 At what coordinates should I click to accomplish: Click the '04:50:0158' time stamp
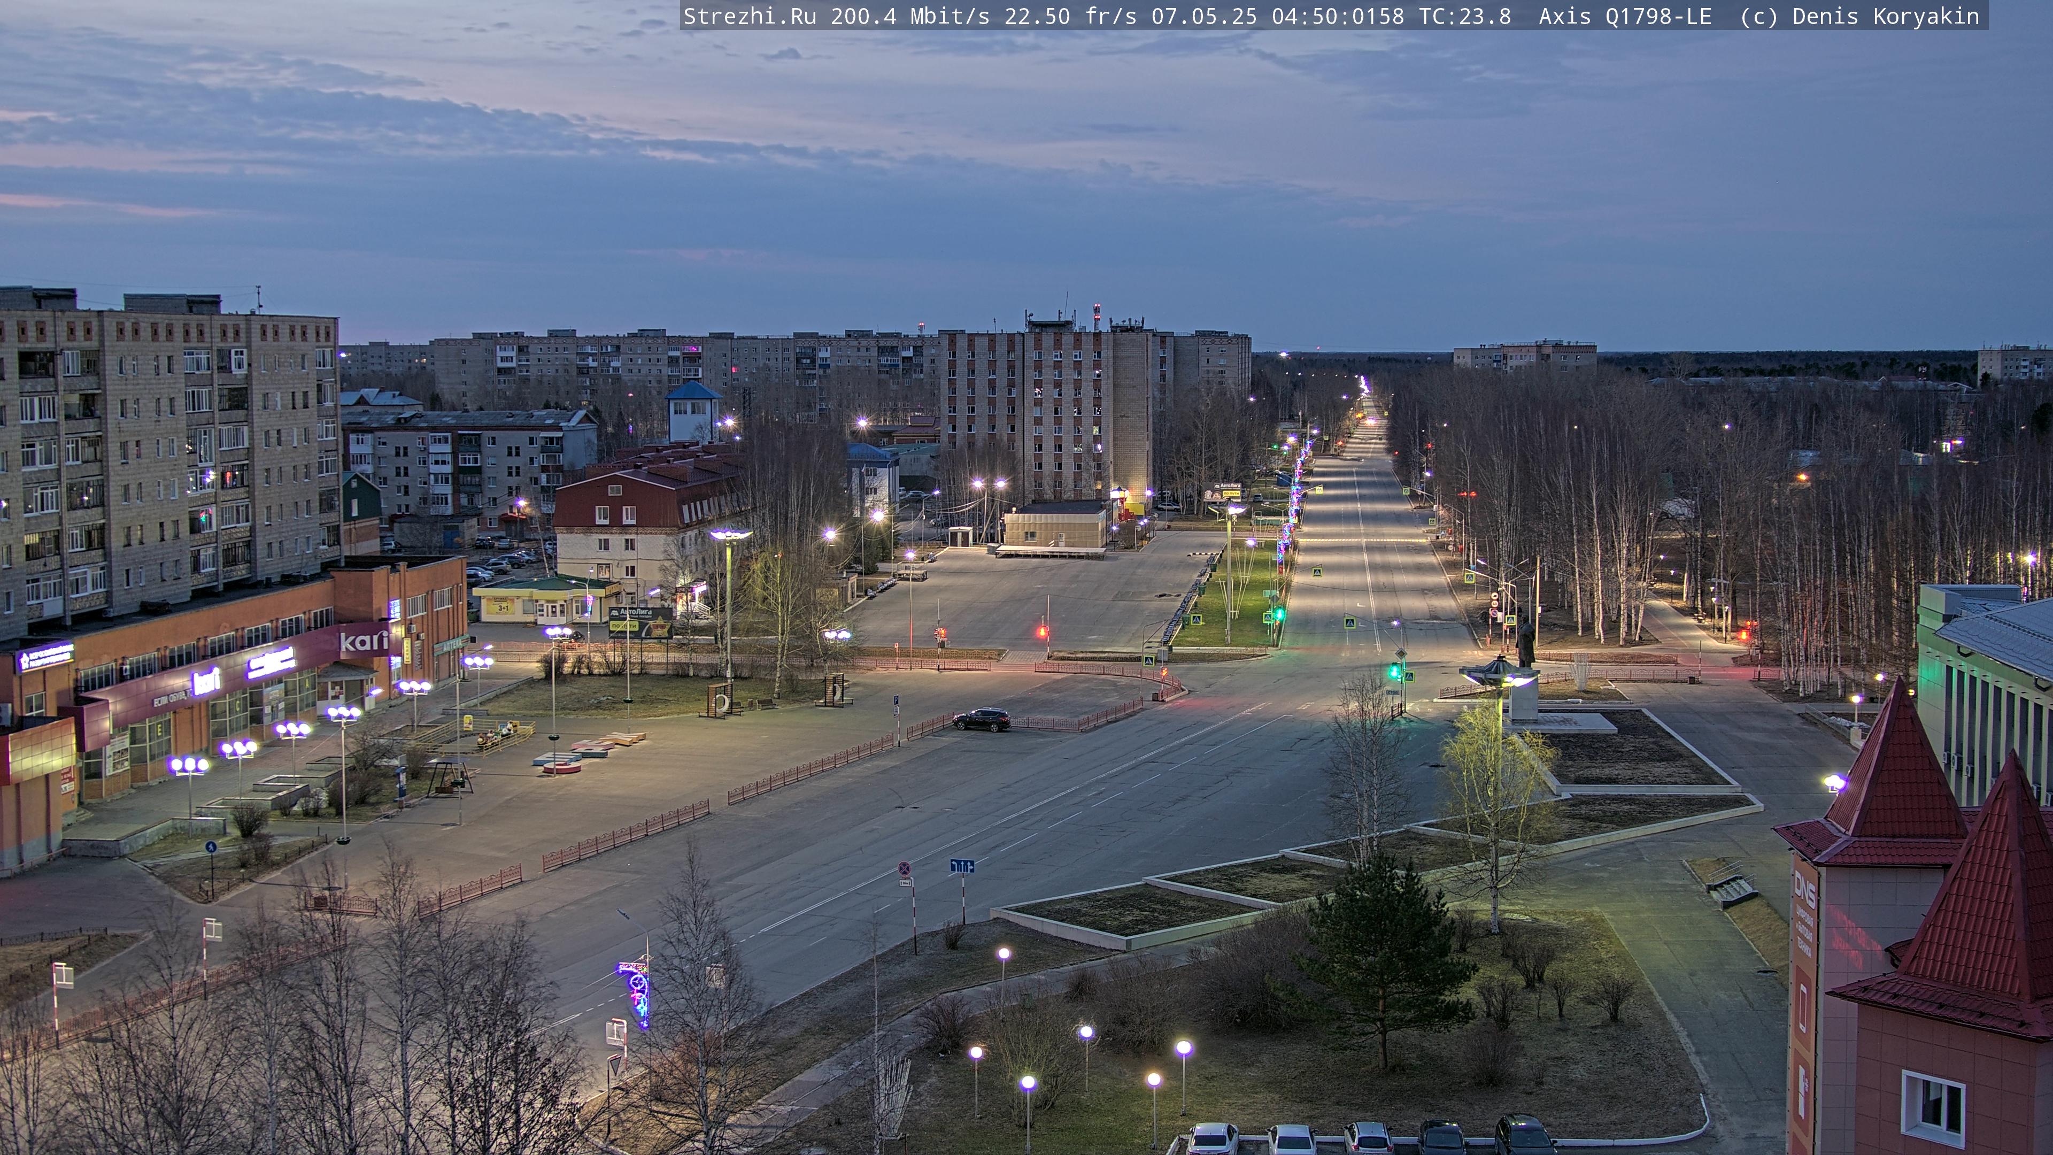pyautogui.click(x=1338, y=17)
